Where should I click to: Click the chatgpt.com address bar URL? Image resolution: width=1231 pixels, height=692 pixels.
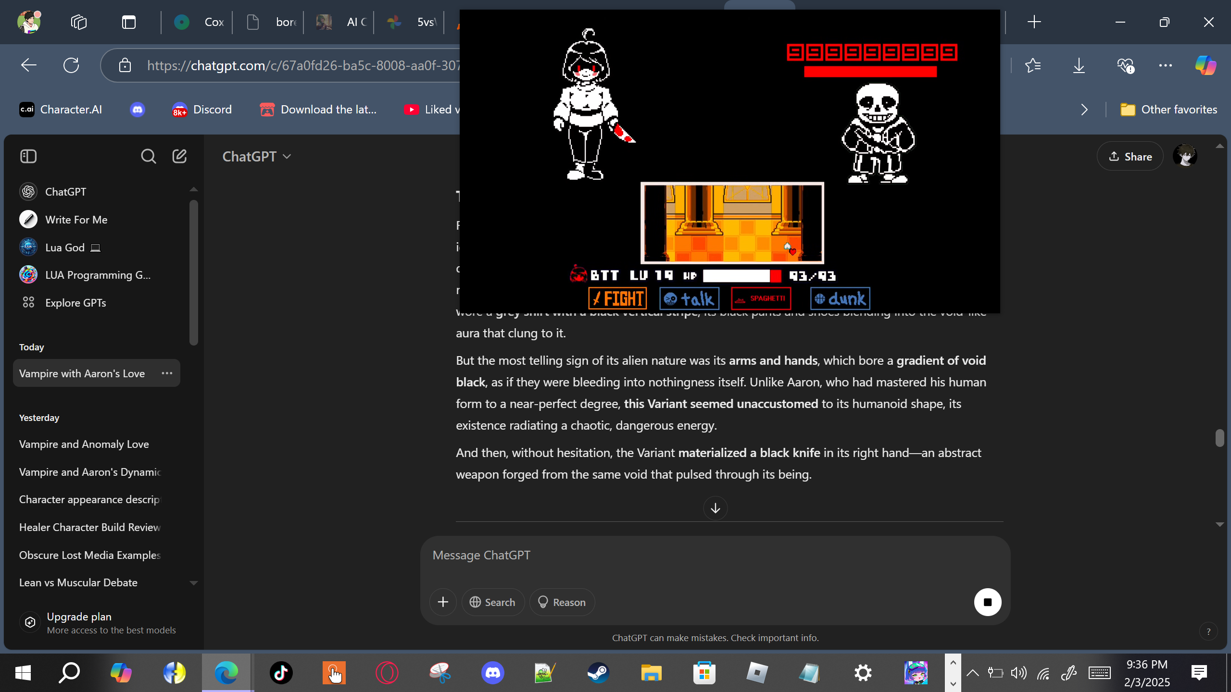[303, 65]
